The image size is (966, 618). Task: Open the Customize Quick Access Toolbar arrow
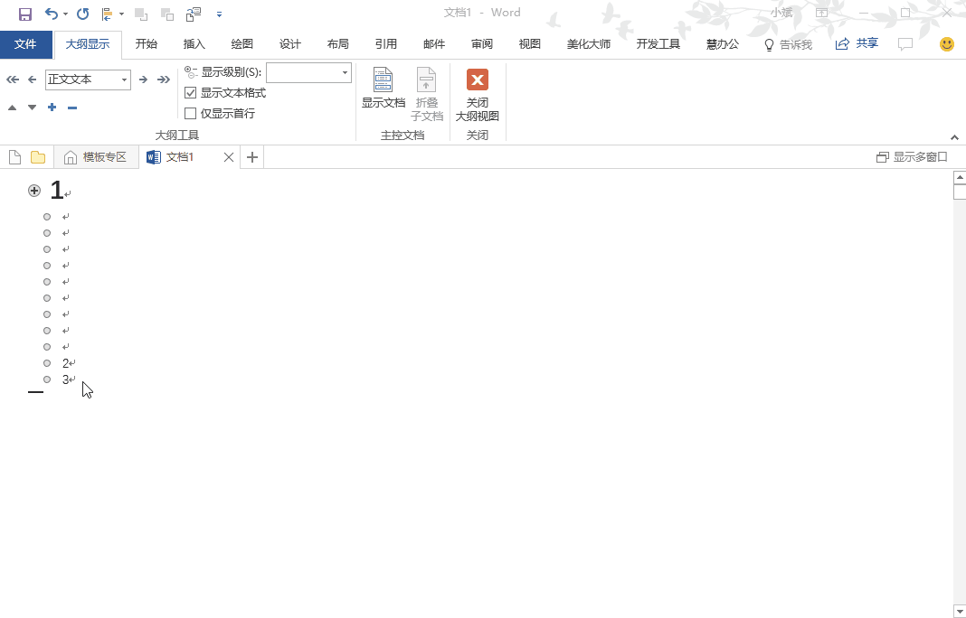[x=219, y=14]
